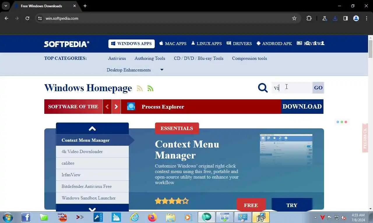
Task: Bookmark this page with the star icon
Action: click(x=294, y=18)
